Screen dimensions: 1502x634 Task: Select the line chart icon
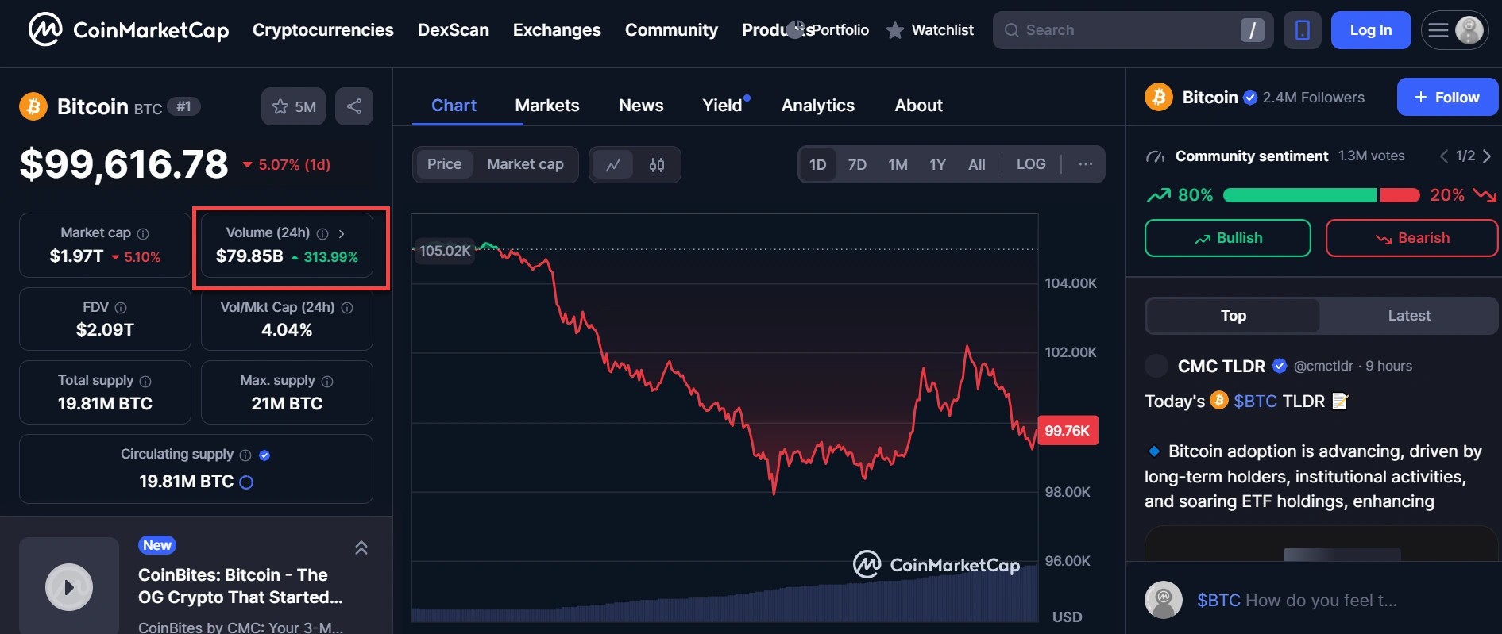[x=613, y=165]
